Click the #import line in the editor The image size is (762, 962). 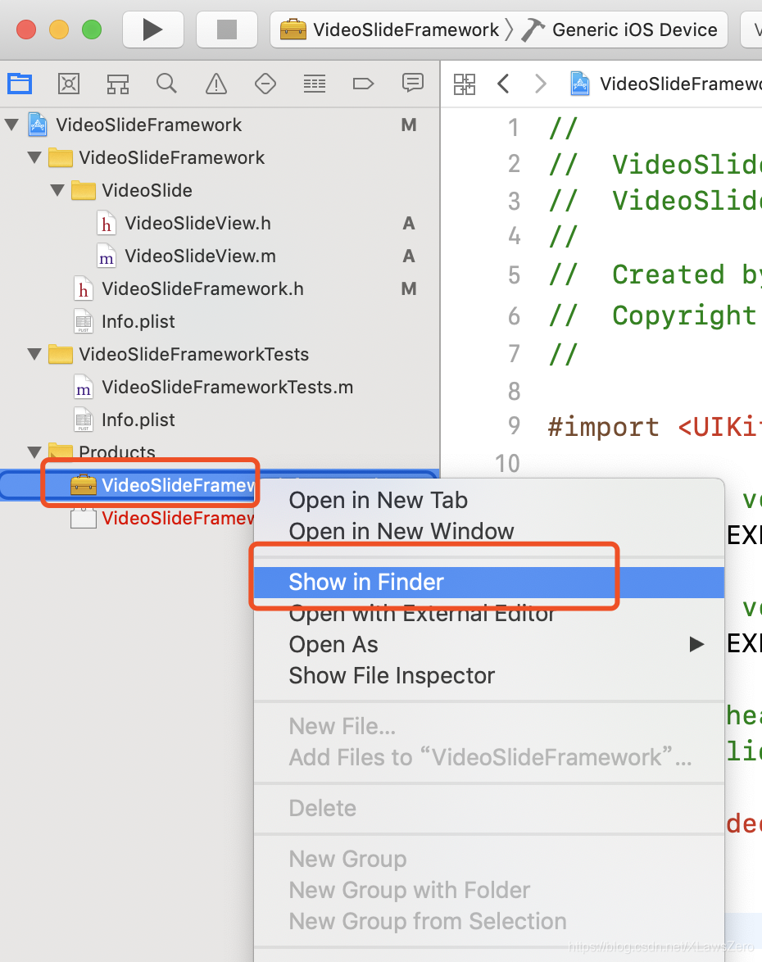pos(655,427)
